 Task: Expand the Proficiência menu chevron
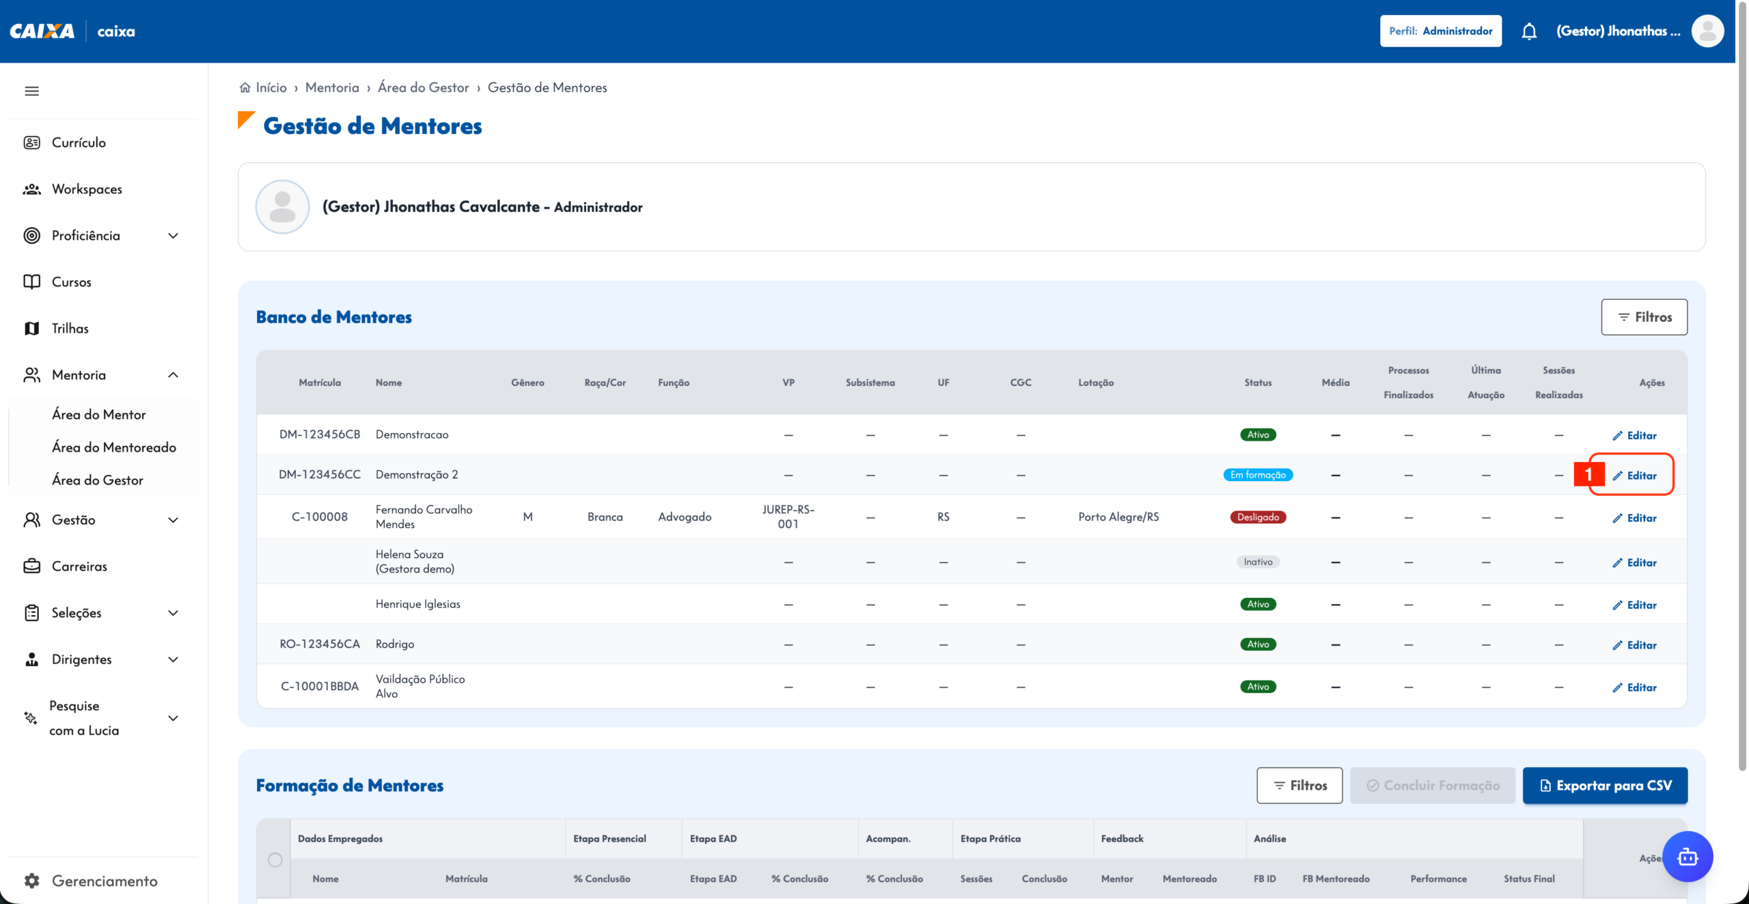(x=174, y=235)
